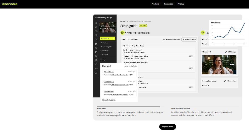Select the Library books icon in the sidebar

[x=96, y=52]
